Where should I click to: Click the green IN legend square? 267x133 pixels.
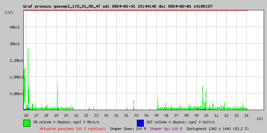click(27, 123)
